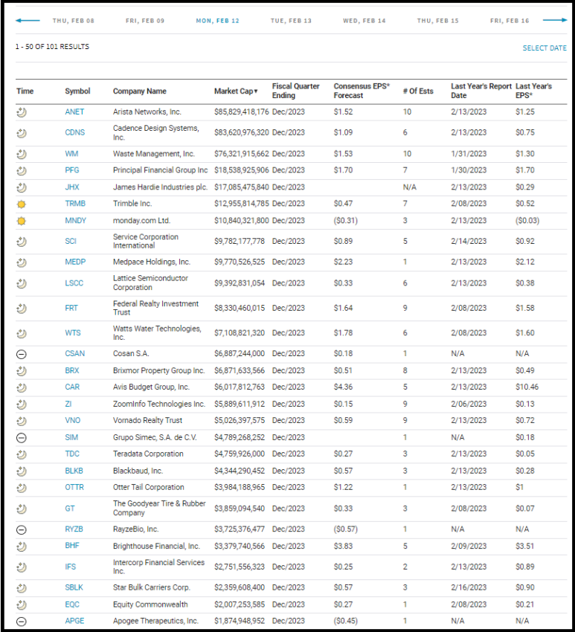Open LSCC symbol link
Screen dimensions: 575x632
(x=74, y=283)
